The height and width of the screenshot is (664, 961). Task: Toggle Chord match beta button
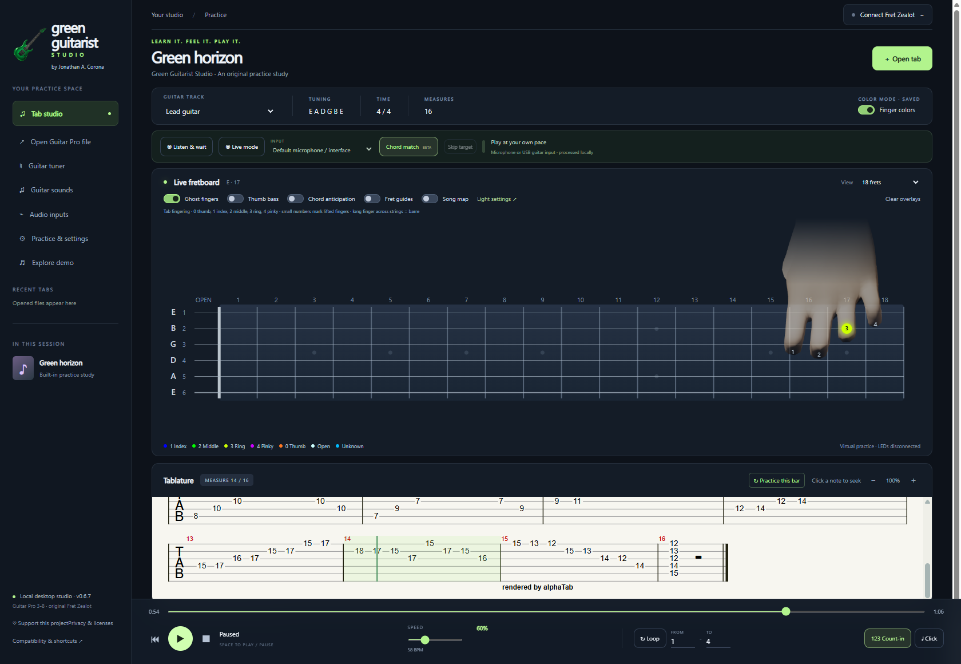408,147
